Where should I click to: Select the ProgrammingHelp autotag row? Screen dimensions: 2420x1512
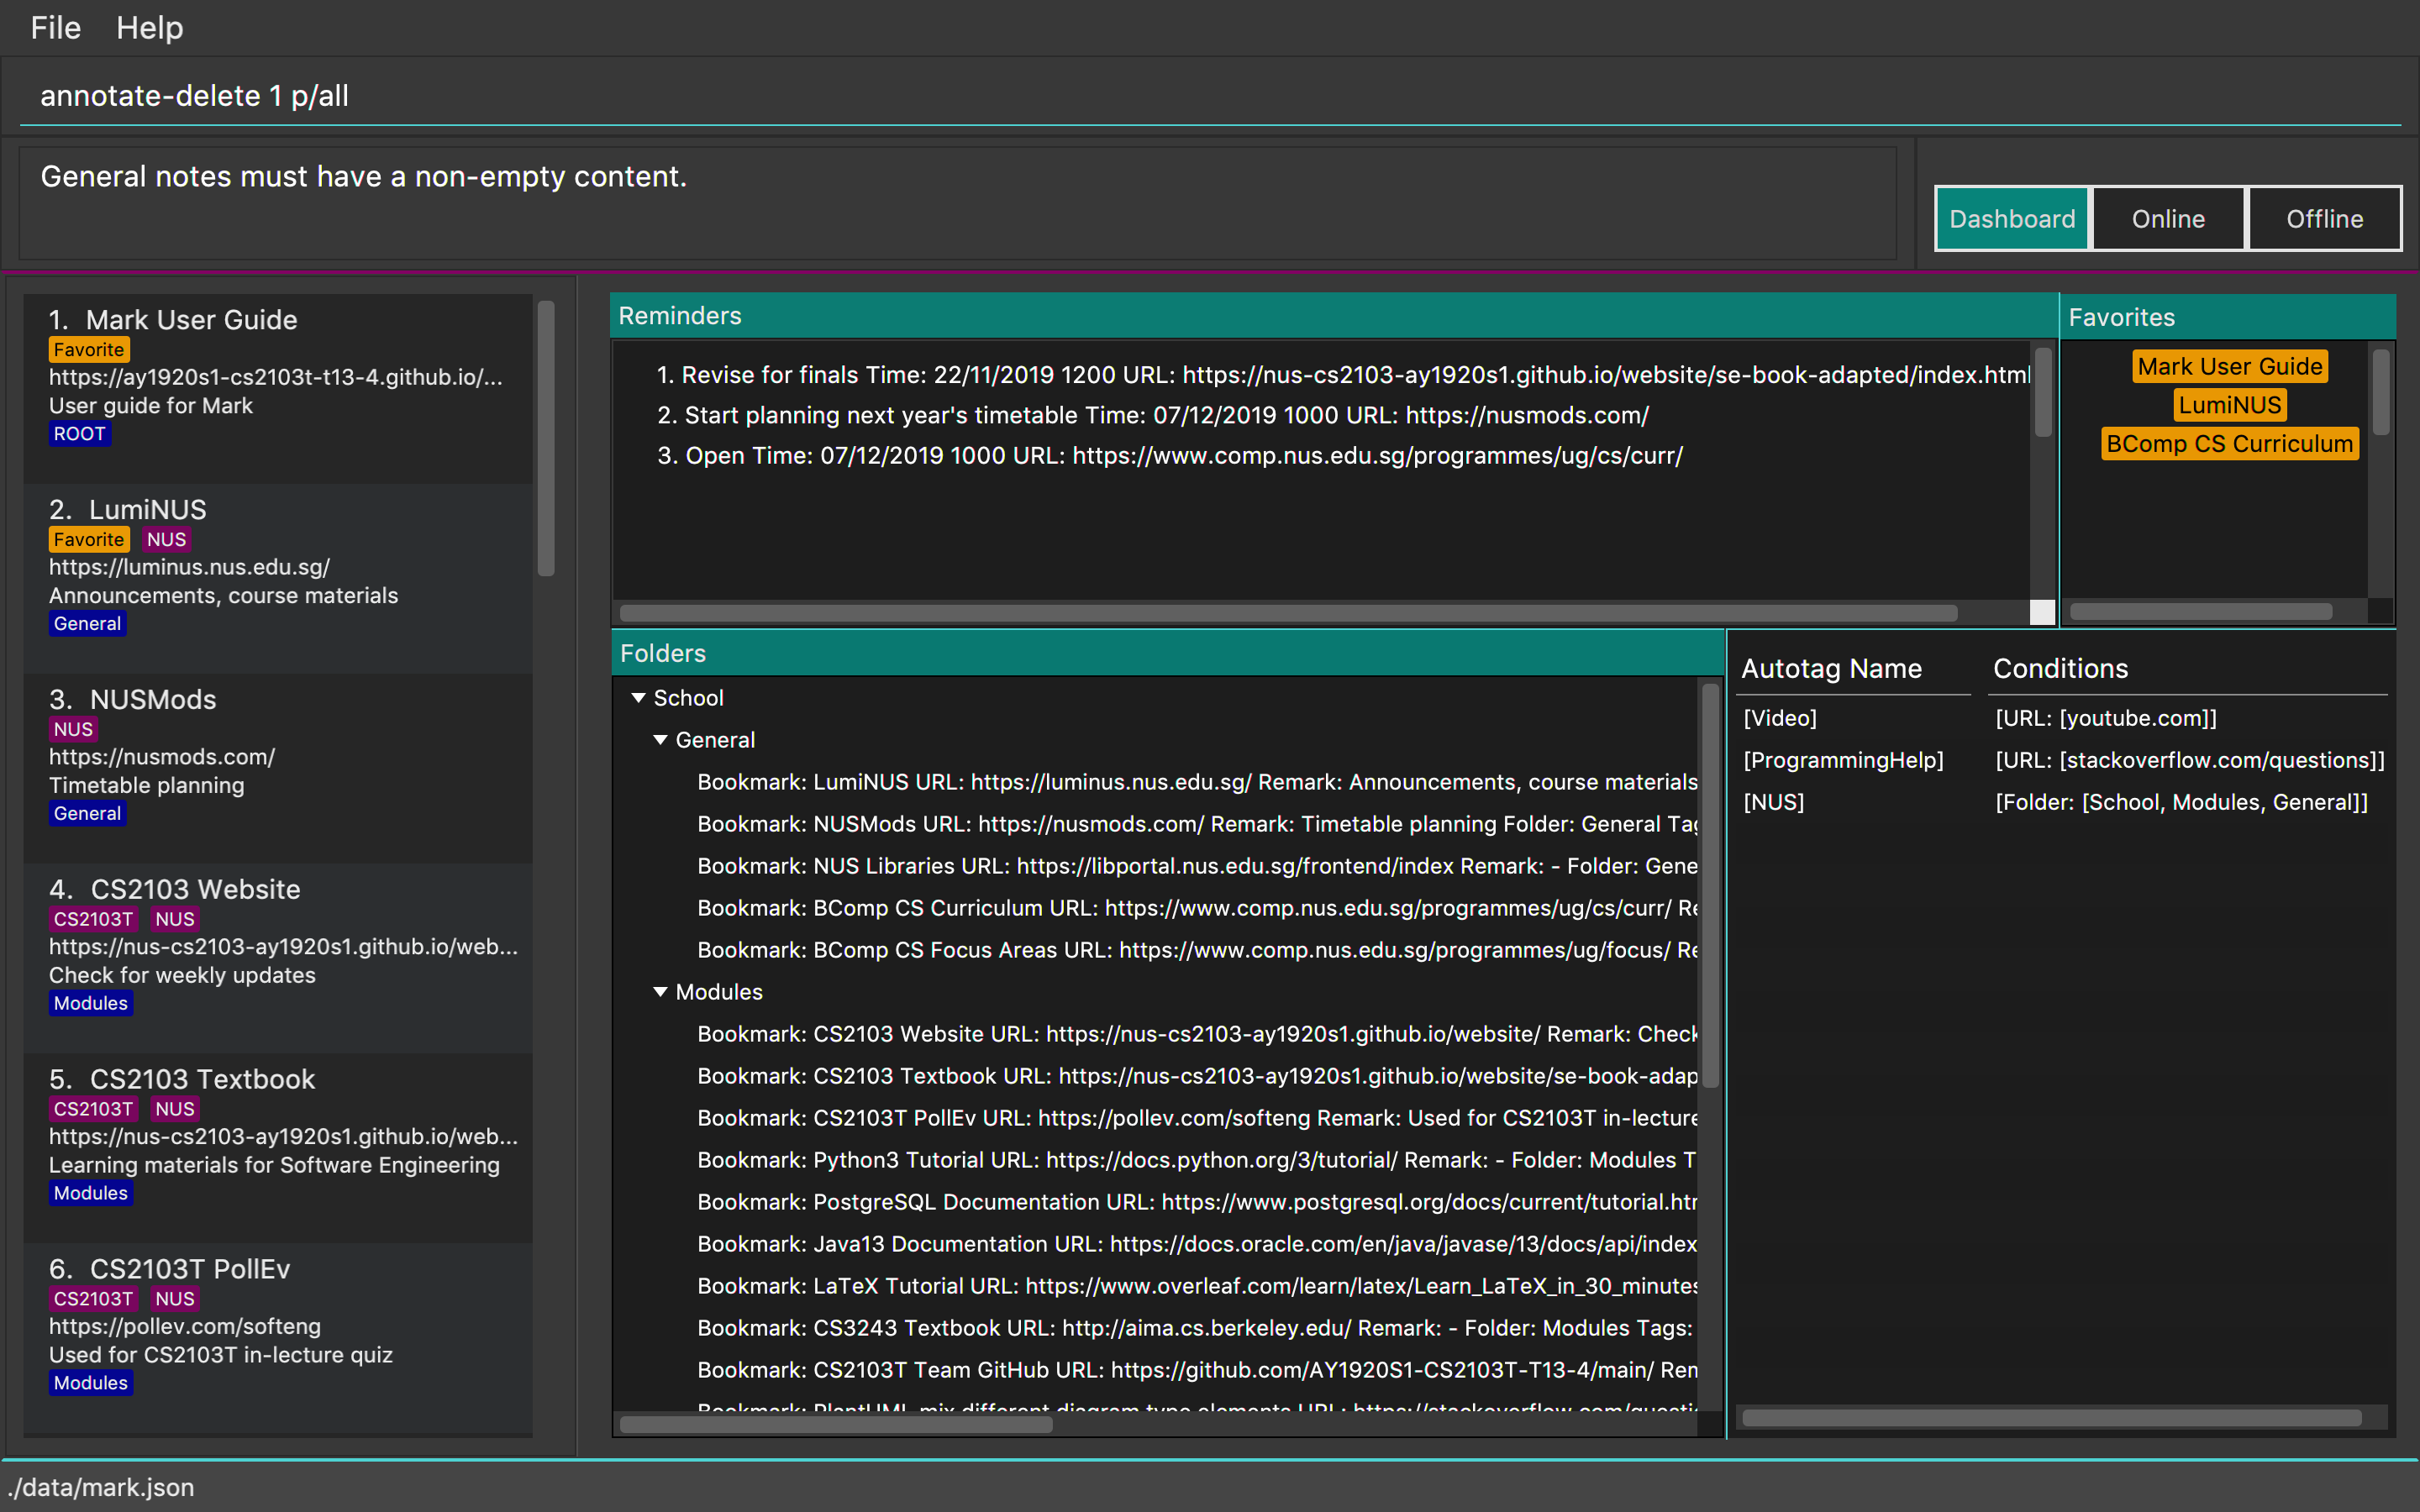click(x=1843, y=760)
